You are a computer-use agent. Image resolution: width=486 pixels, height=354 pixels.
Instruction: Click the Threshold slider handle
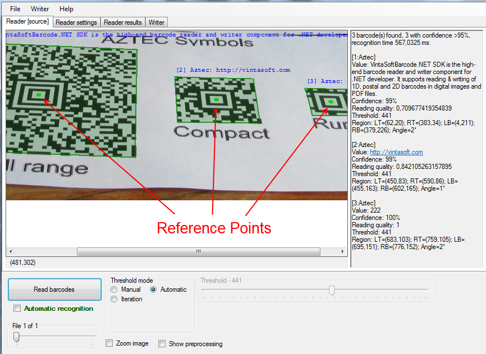pos(332,290)
